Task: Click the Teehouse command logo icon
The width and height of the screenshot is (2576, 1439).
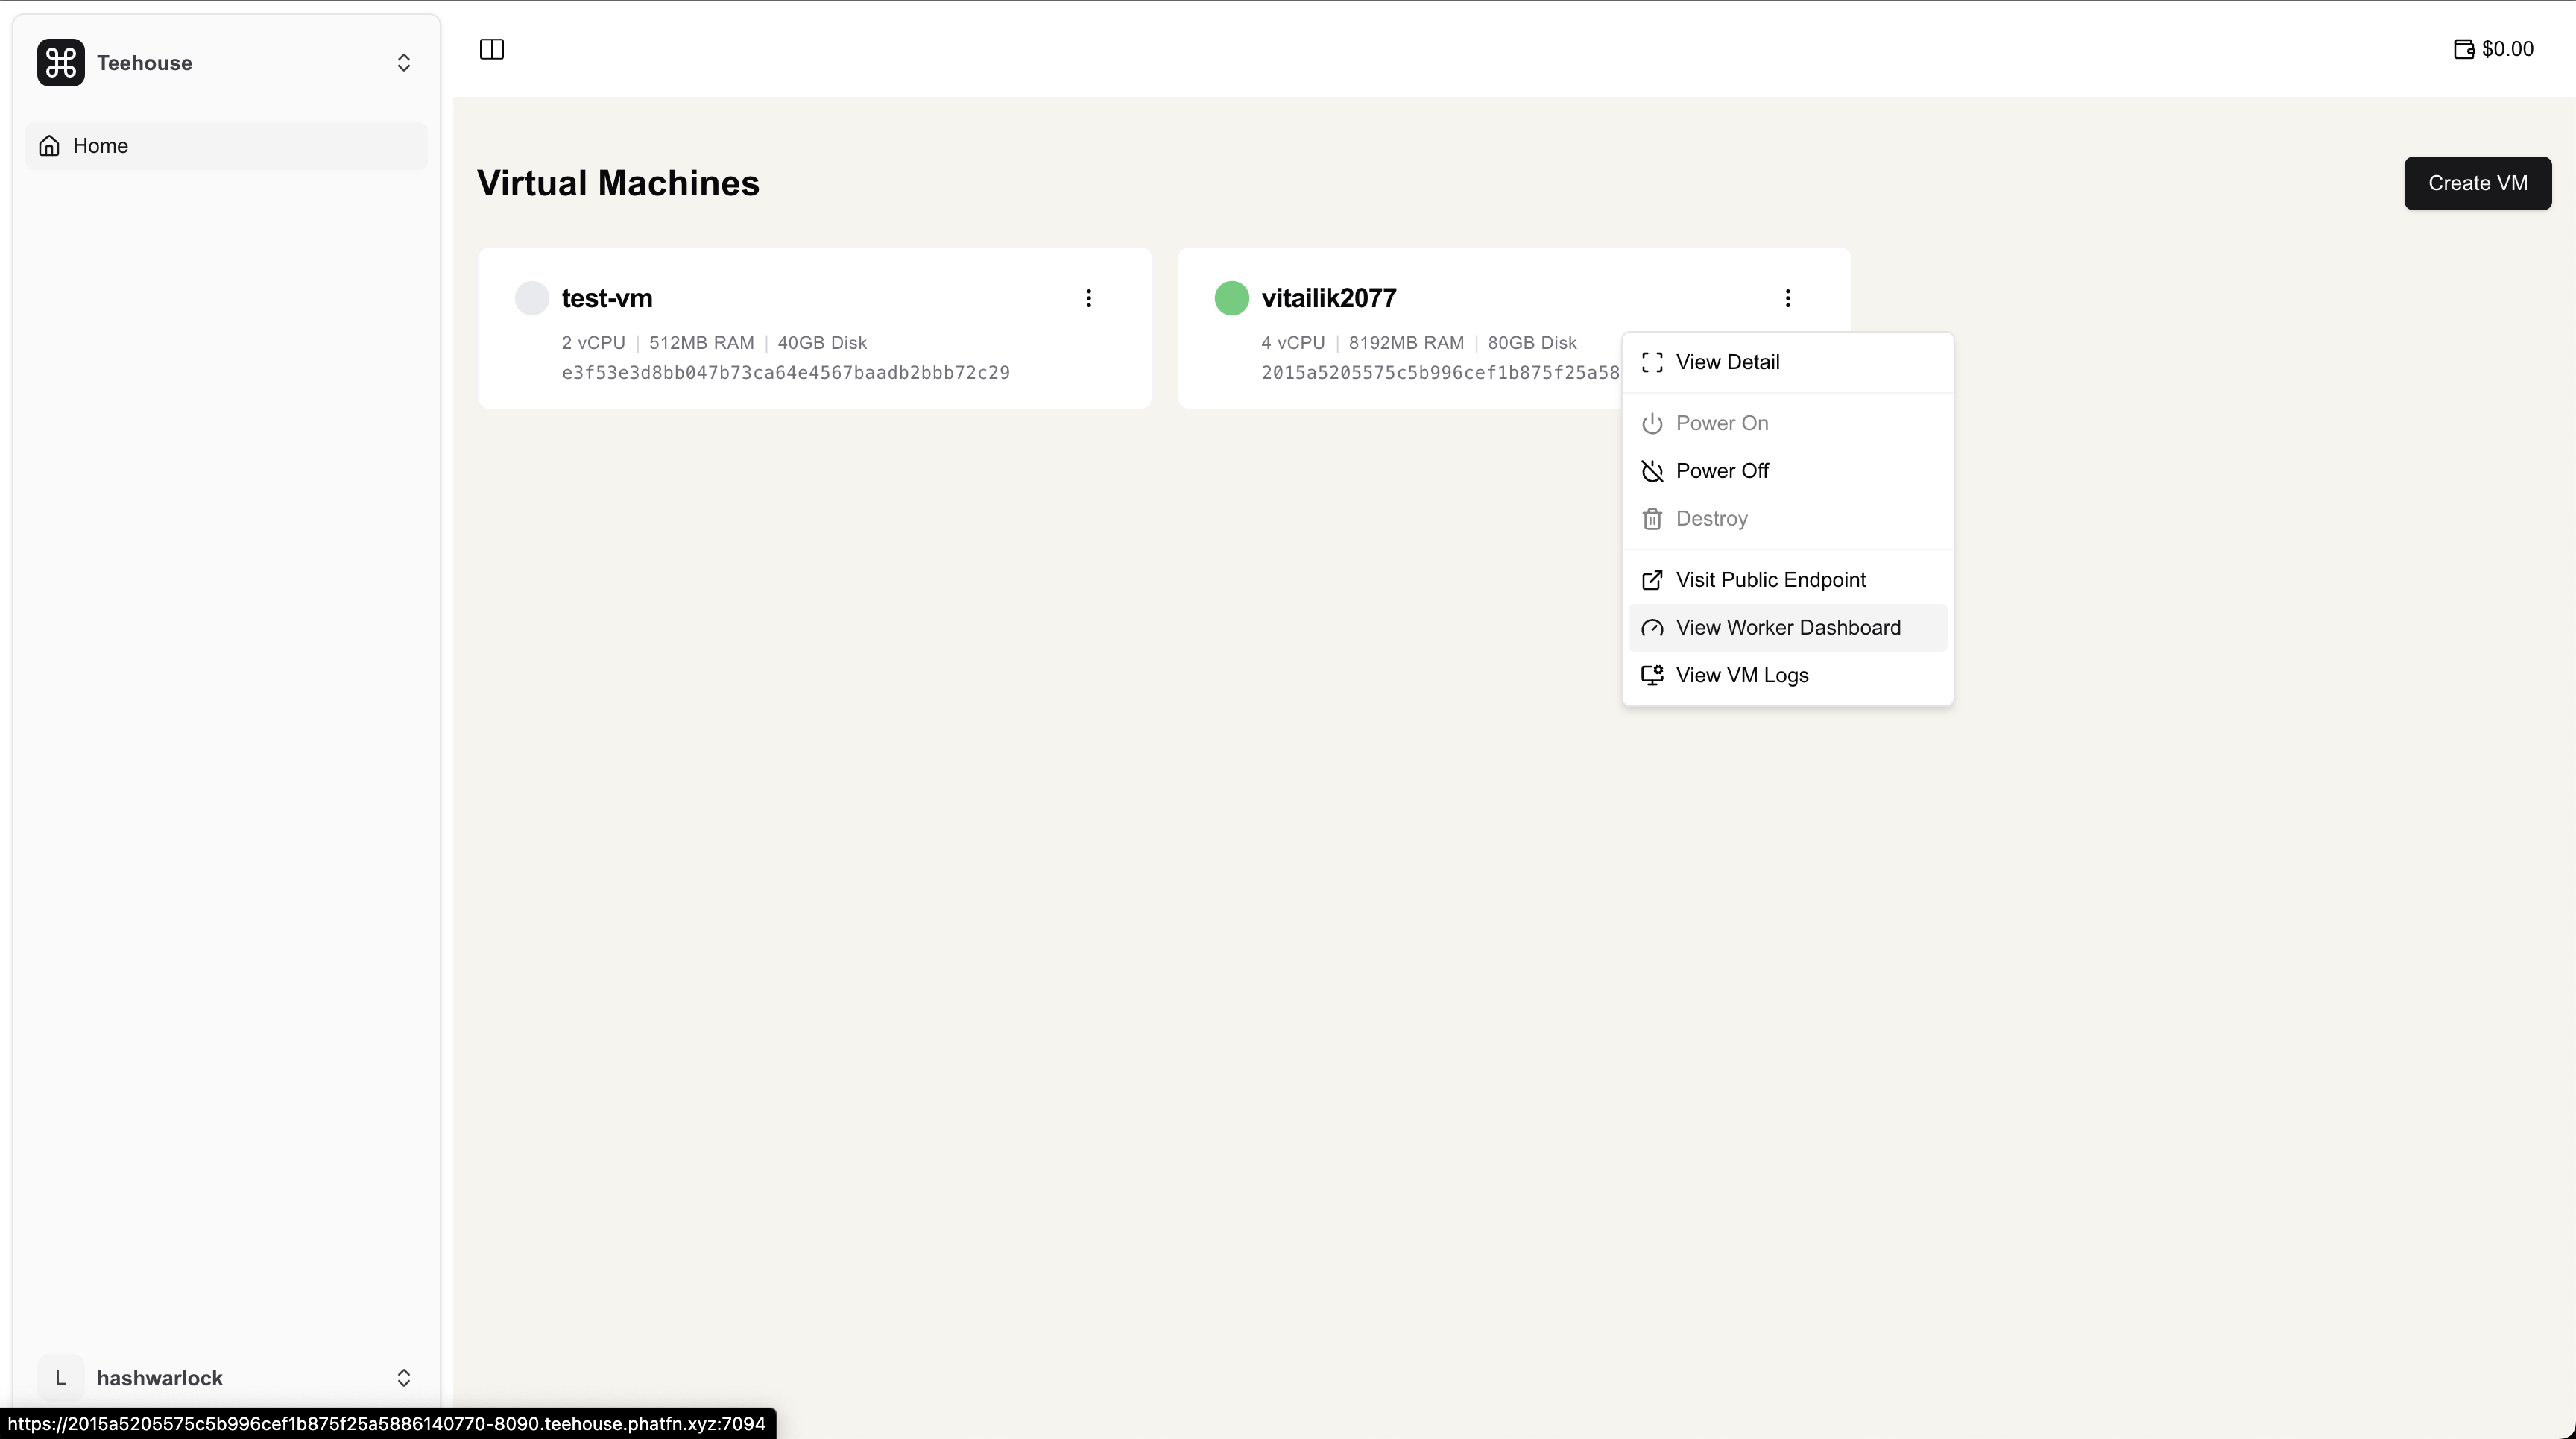Action: click(x=61, y=63)
